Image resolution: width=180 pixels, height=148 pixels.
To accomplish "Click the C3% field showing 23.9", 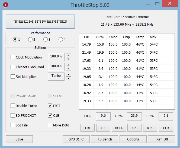I will click(x=134, y=116).
